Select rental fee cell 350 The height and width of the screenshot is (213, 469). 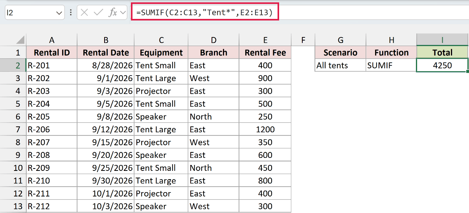pos(265,142)
